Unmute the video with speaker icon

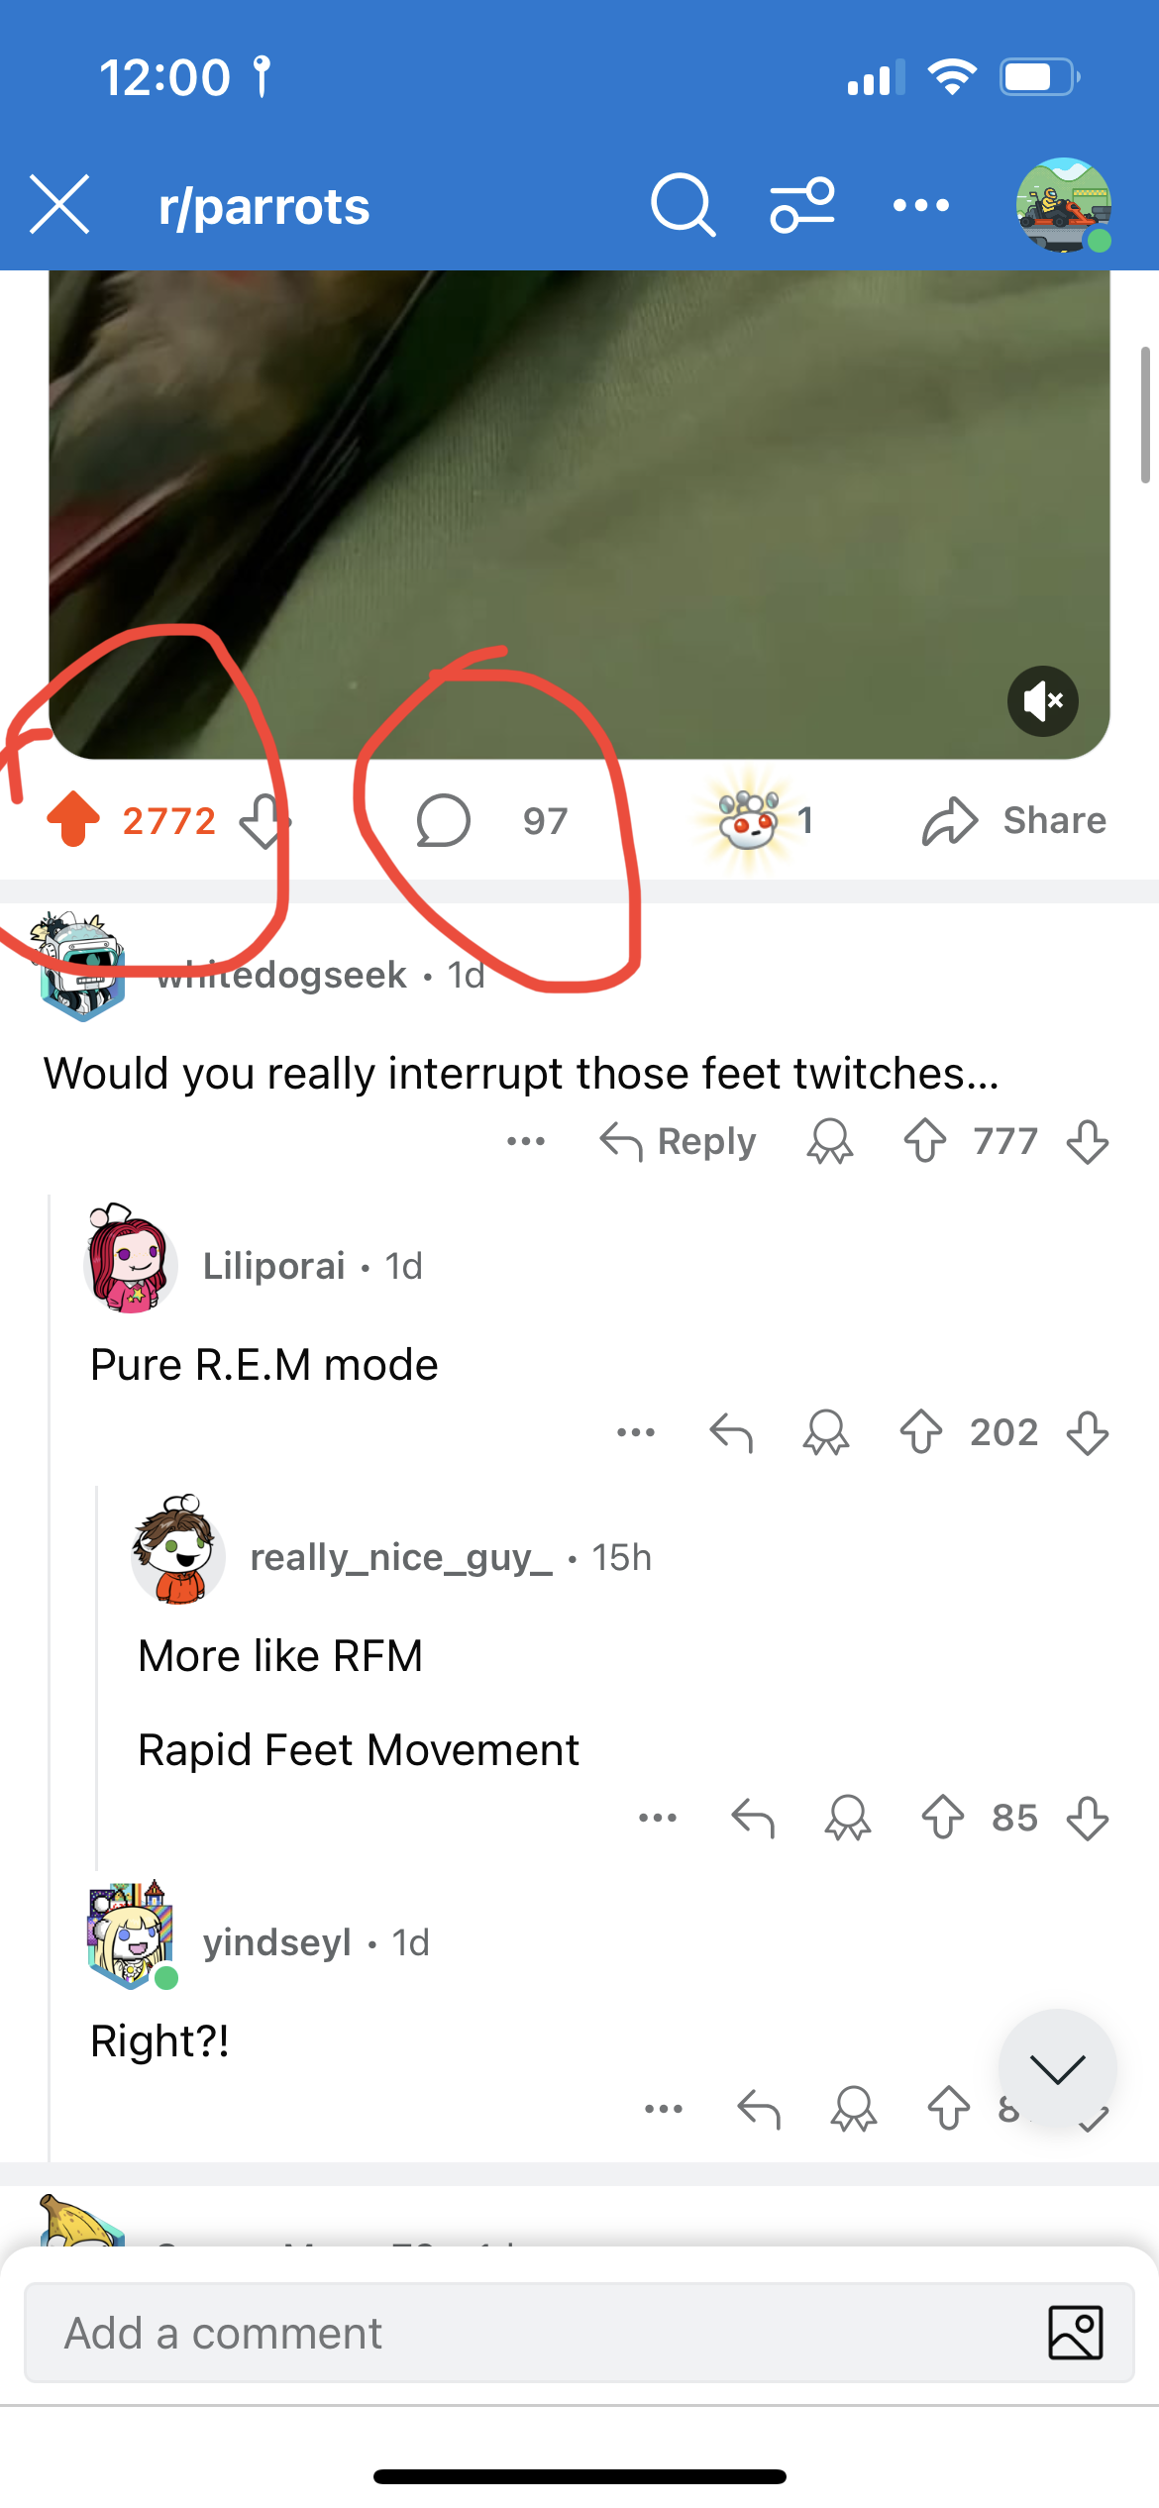point(1042,701)
